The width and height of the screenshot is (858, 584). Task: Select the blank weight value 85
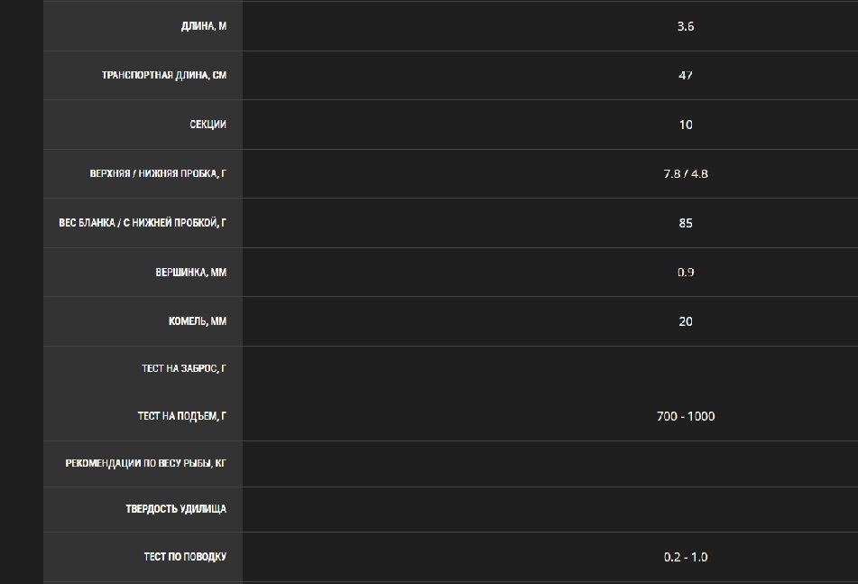tap(686, 223)
